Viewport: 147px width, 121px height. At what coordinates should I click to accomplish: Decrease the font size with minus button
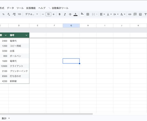pyautogui.click(x=43, y=14)
